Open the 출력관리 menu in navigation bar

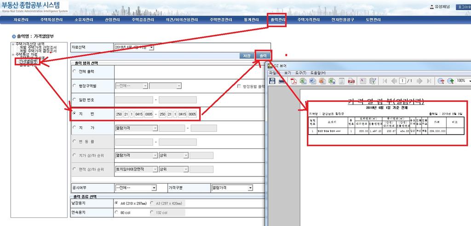click(x=277, y=20)
